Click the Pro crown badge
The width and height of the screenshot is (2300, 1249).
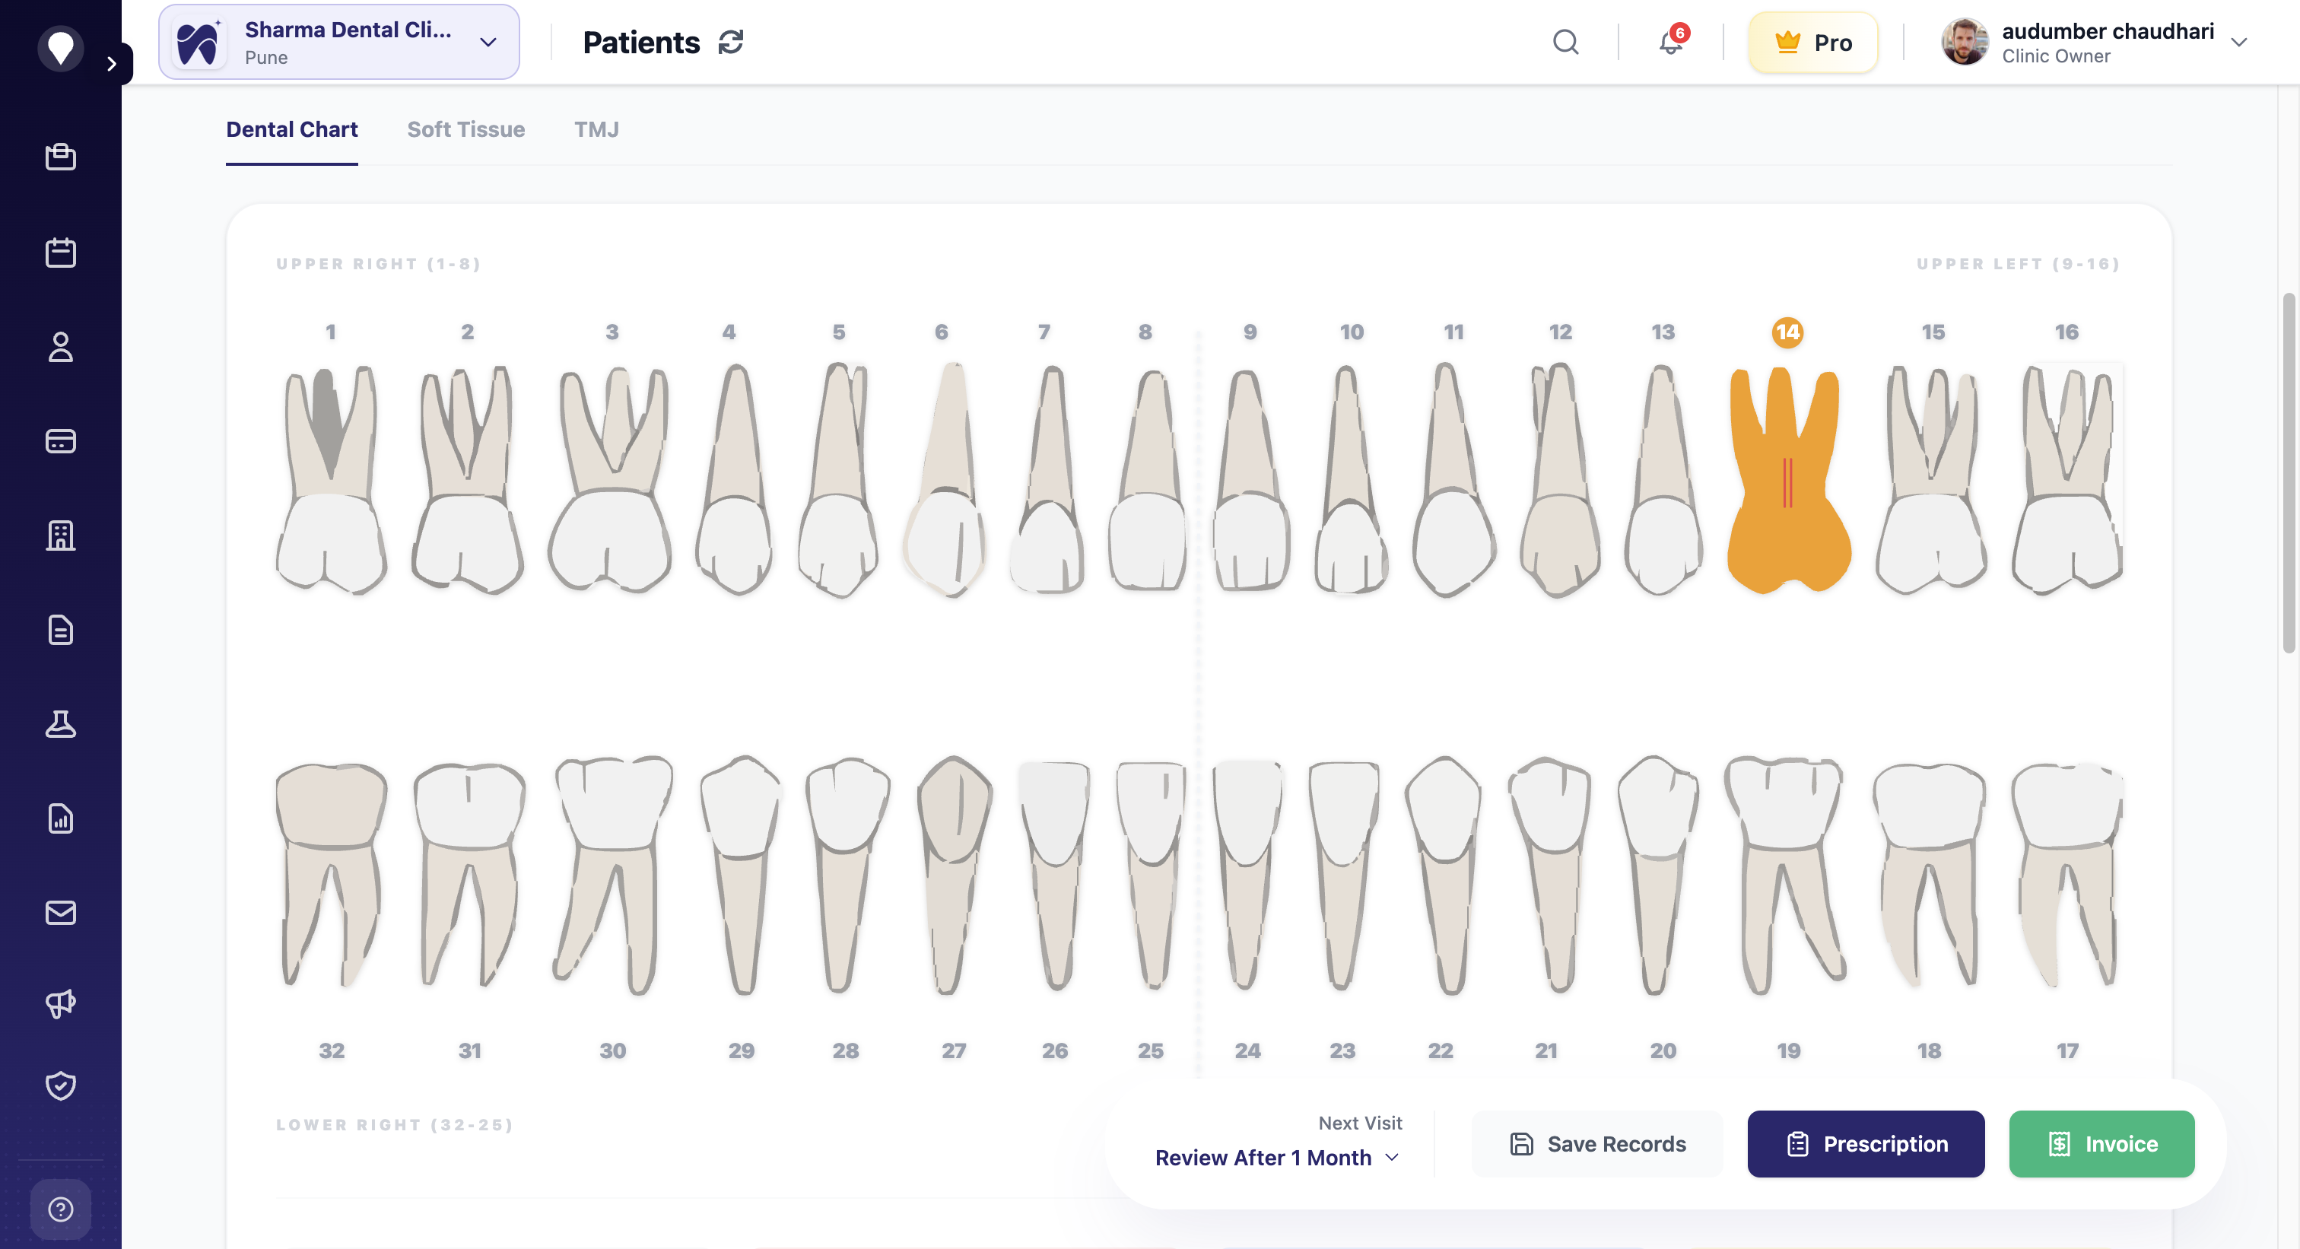pos(1813,42)
